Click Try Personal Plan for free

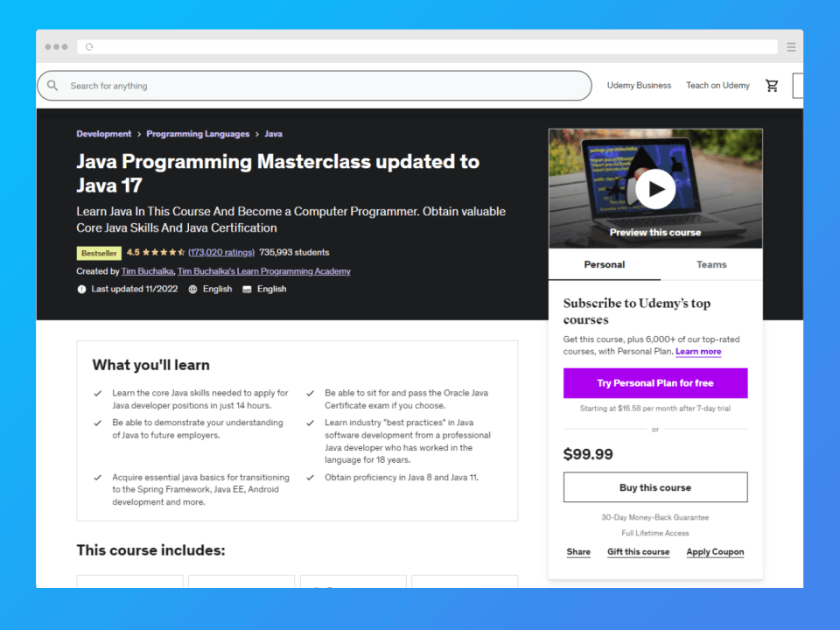655,383
